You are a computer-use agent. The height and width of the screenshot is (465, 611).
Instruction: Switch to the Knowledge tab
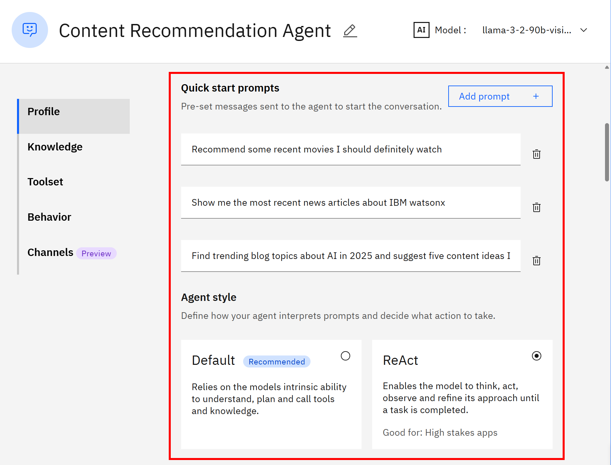click(55, 147)
